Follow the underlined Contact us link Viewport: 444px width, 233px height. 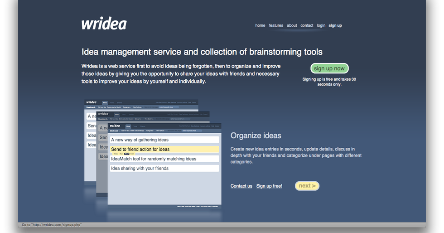click(241, 186)
